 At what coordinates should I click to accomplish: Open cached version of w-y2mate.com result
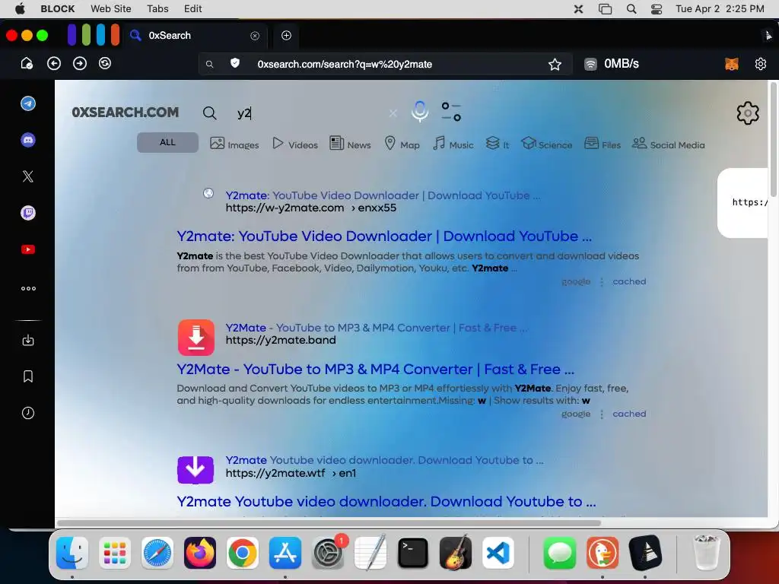click(629, 281)
